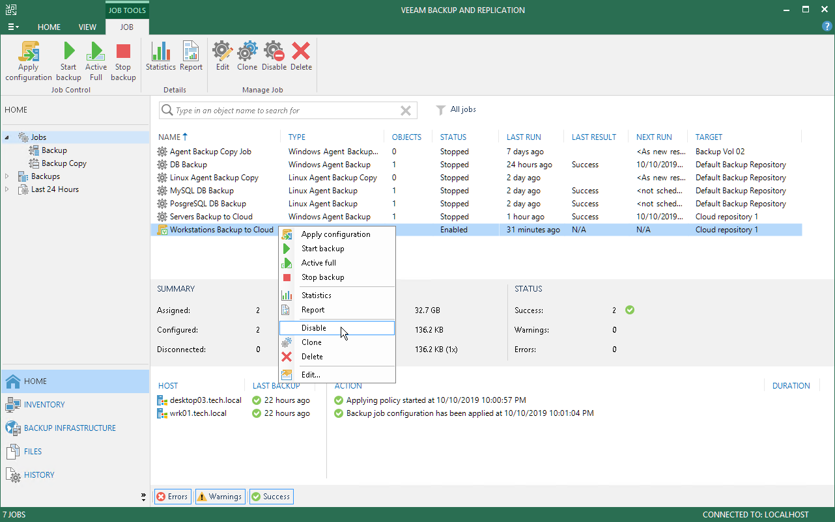The image size is (835, 522).
Task: Switch to the VIEW ribbon tab
Action: click(x=87, y=27)
